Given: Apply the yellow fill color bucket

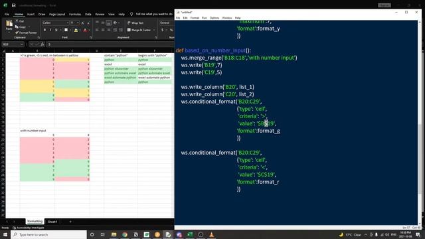Looking at the screenshot, I should pyautogui.click(x=76, y=30).
